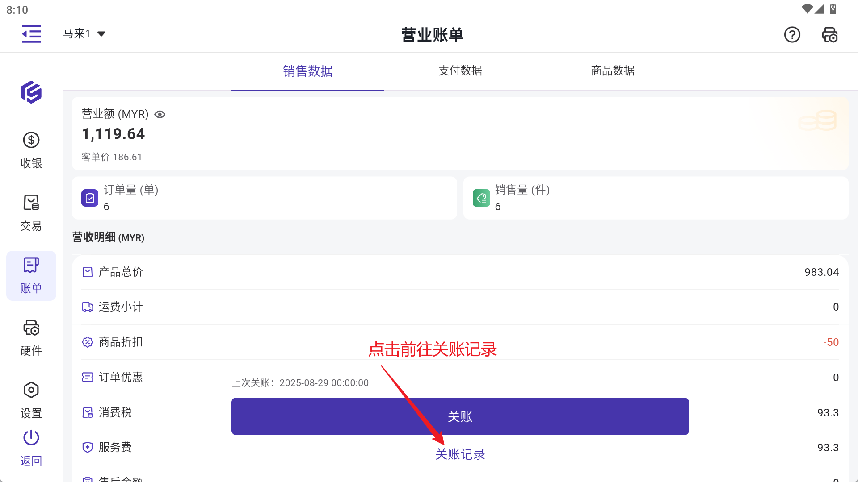Expand the 马来1 store dropdown

84,34
